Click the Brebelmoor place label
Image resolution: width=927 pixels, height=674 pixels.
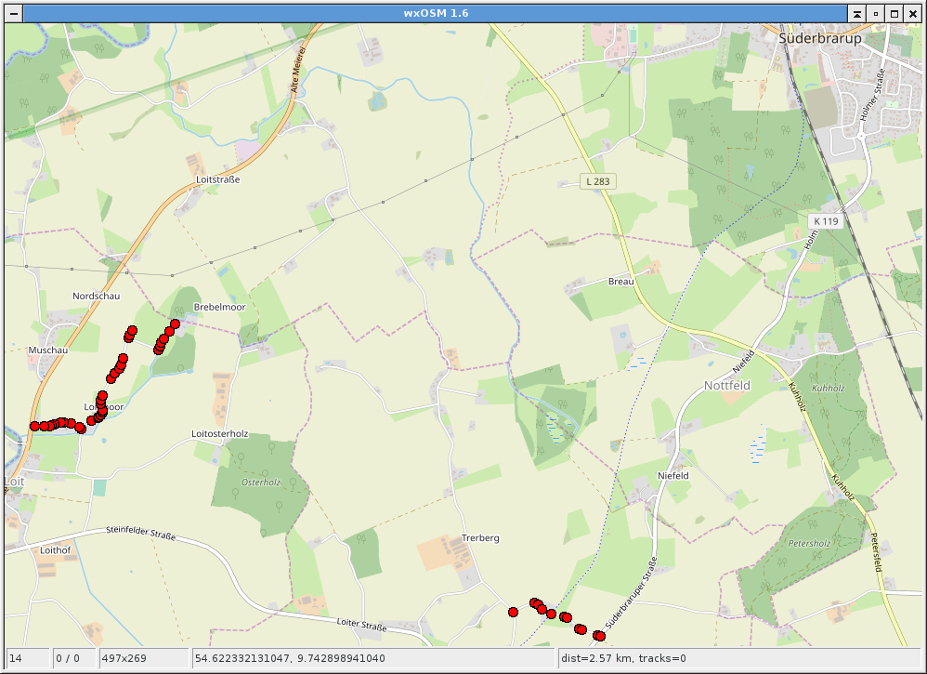(219, 307)
